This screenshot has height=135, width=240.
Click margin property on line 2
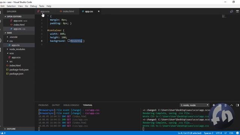coord(55,20)
